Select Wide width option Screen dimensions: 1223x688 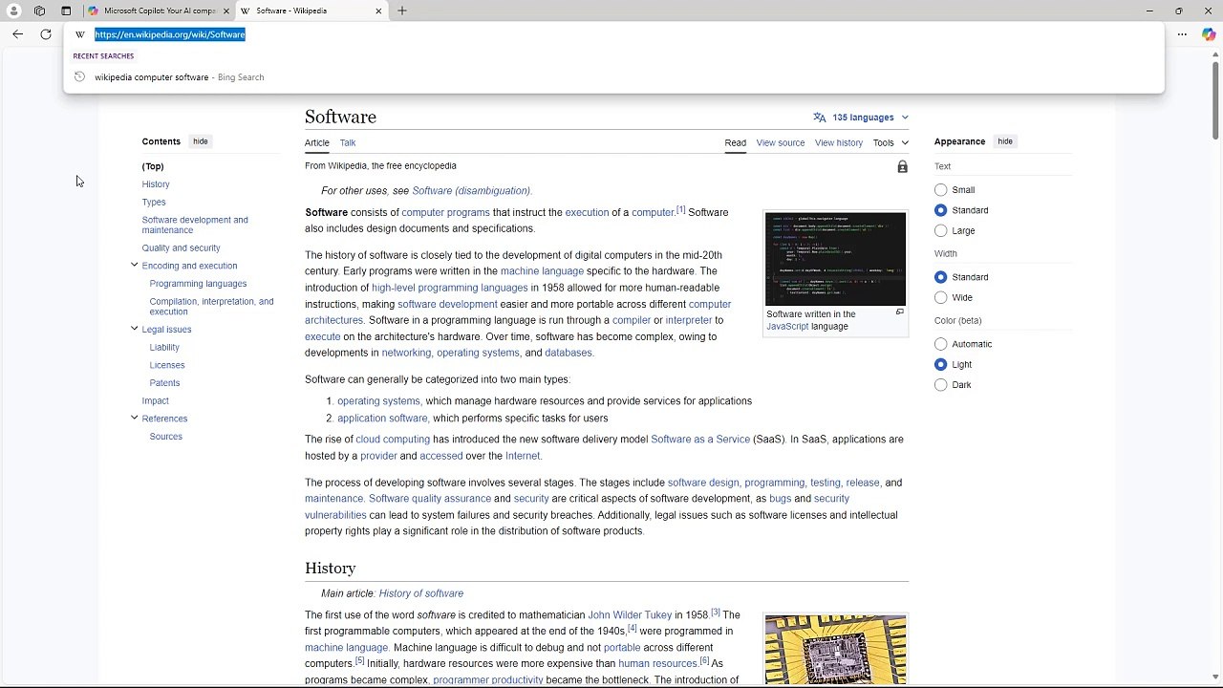point(941,297)
